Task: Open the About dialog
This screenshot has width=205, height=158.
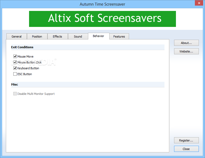Action: pos(186,43)
